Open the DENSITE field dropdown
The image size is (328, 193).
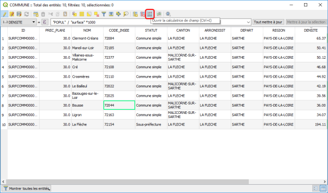pyautogui.click(x=19, y=22)
